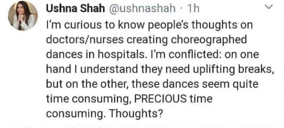
Task: Click 'consuming.' on the last tweet line
Action: (76, 114)
